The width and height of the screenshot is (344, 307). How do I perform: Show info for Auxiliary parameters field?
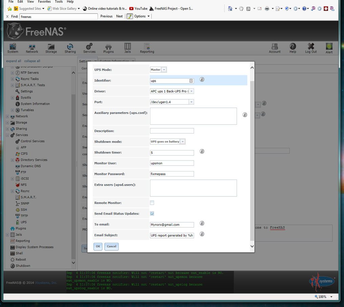pos(245,115)
